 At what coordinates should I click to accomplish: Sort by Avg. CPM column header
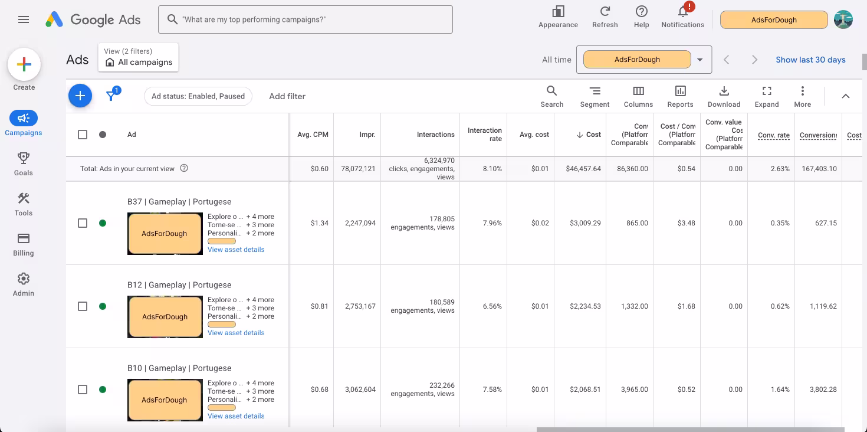(x=313, y=135)
